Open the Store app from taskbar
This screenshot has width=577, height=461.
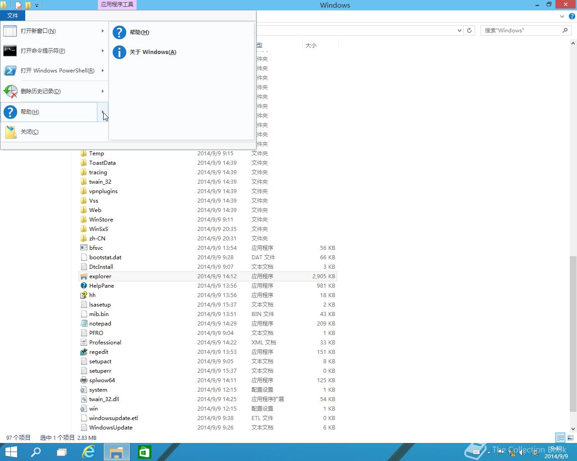click(x=144, y=452)
